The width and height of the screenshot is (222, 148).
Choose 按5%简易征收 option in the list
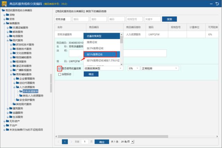pyautogui.click(x=102, y=54)
